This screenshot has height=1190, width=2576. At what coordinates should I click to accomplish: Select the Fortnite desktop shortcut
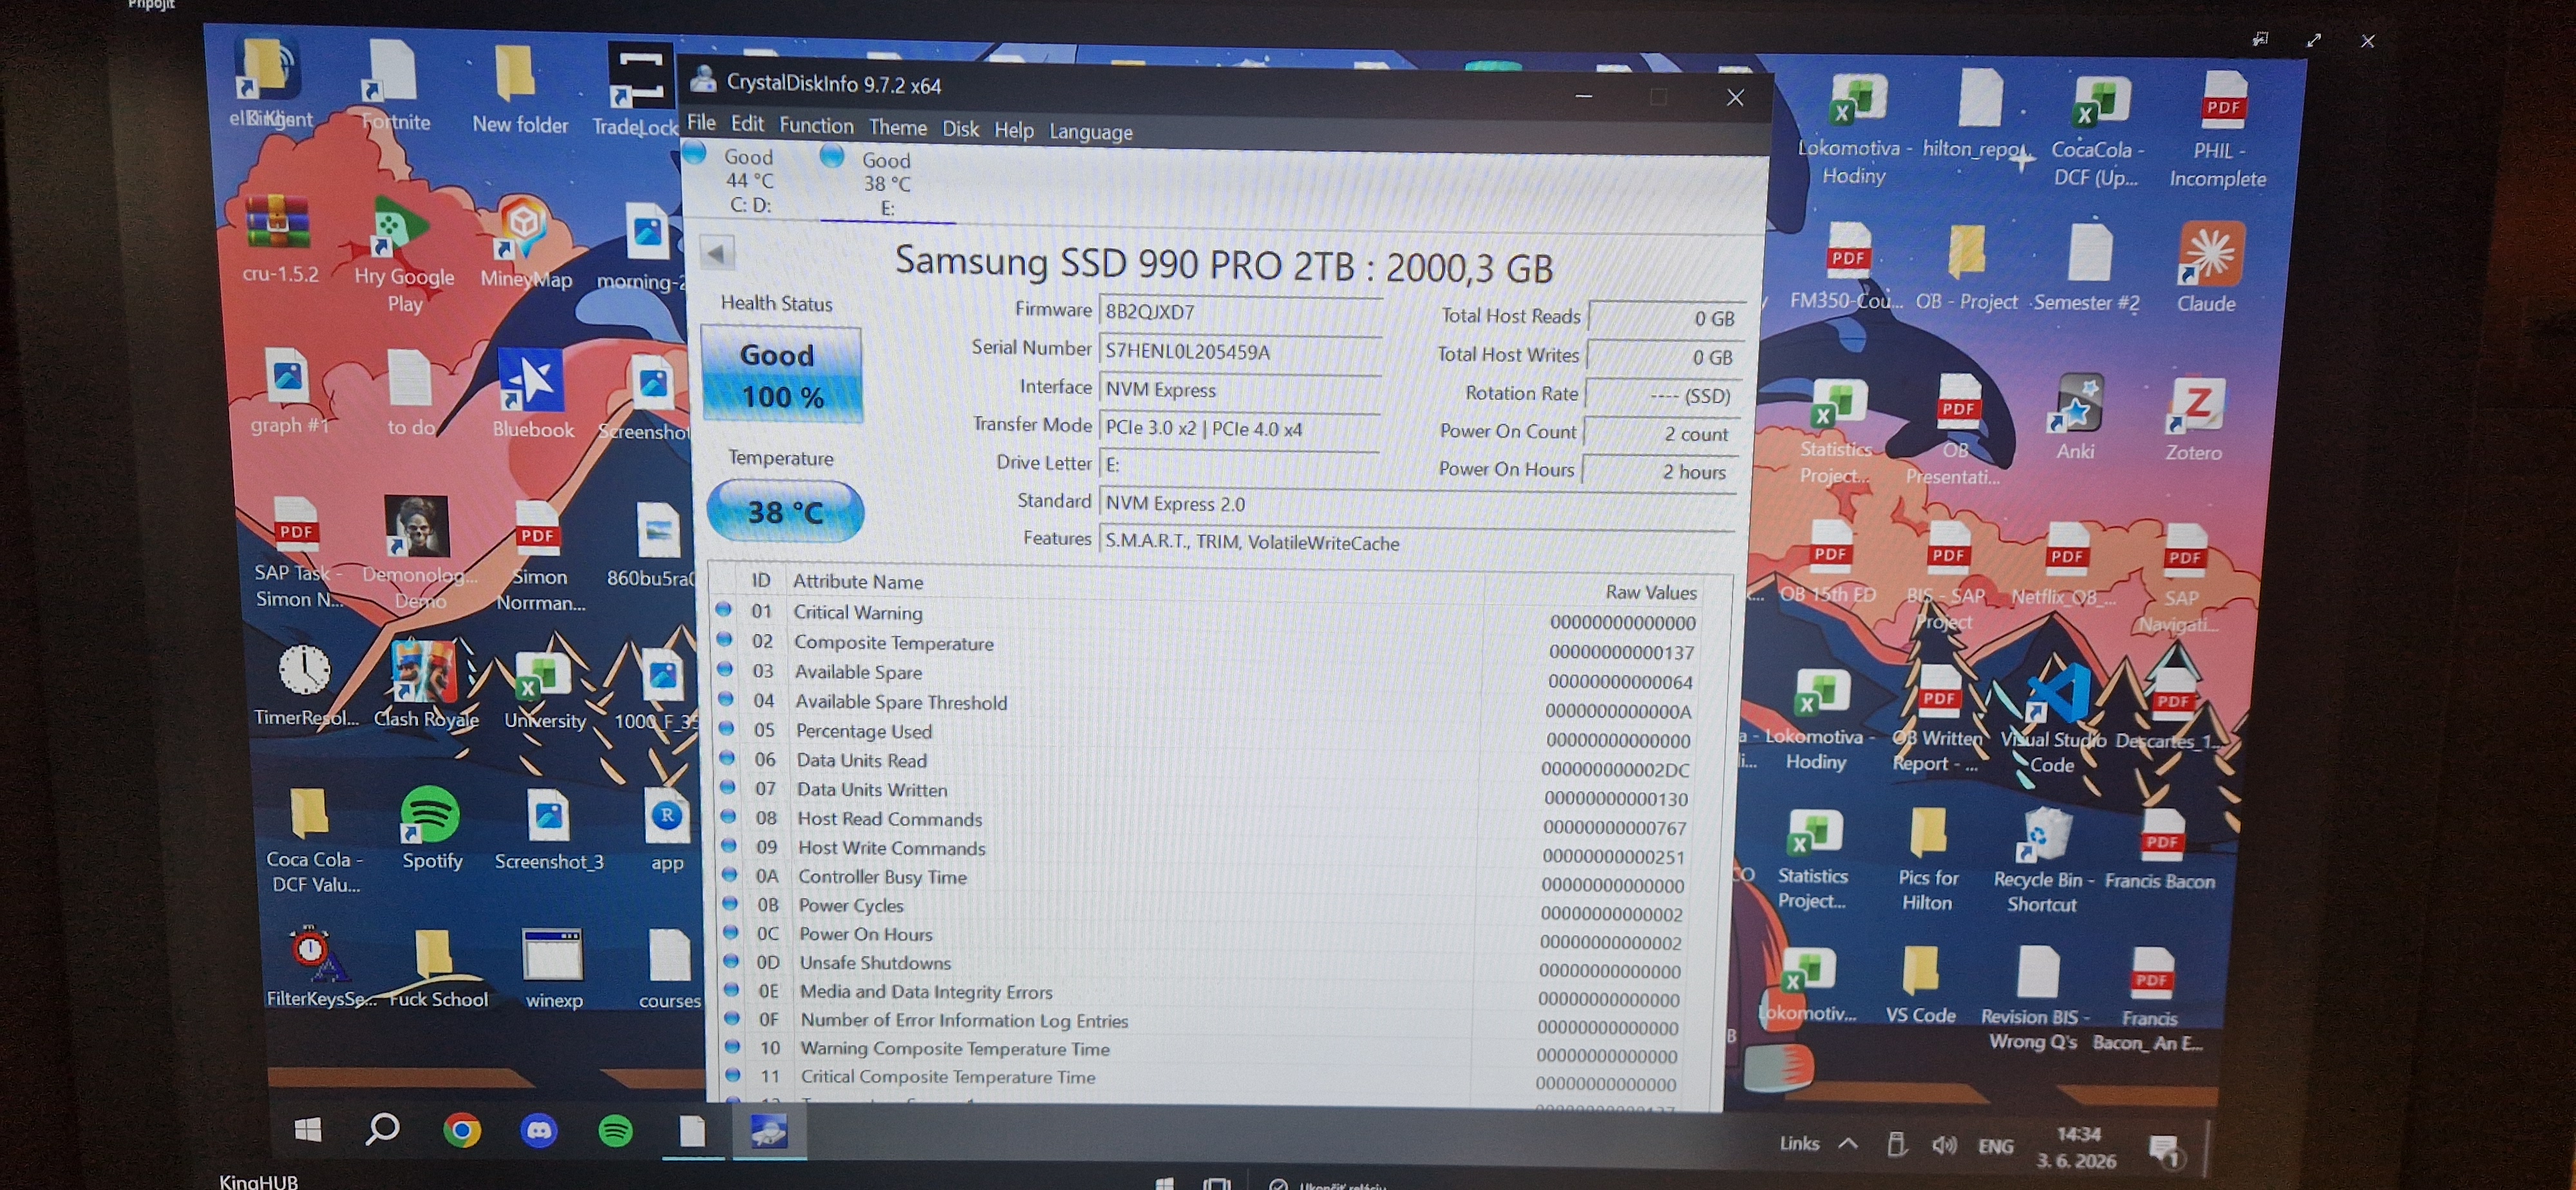tap(394, 85)
